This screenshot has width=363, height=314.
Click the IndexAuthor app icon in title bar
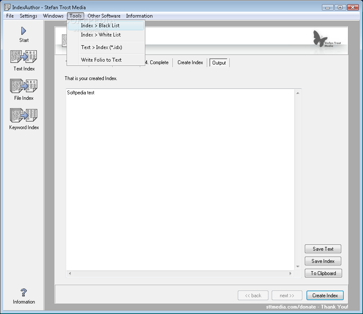[7, 7]
